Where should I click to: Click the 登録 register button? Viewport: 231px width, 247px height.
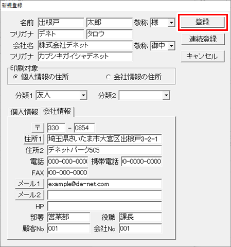pos(203,22)
